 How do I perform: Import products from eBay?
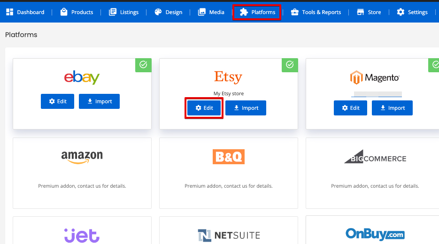(x=99, y=101)
